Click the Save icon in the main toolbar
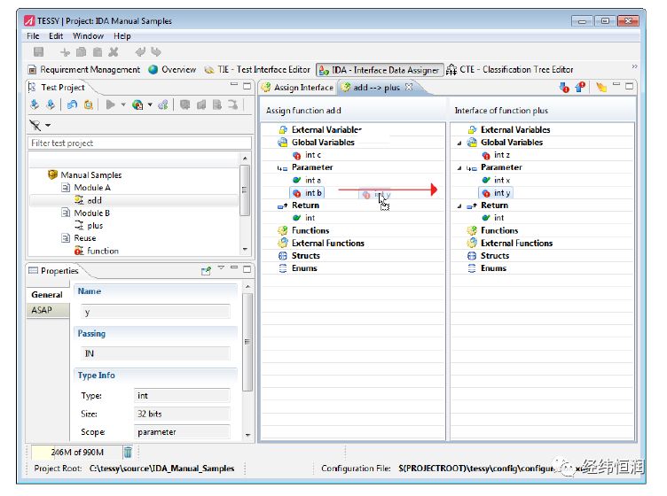Image resolution: width=667 pixels, height=496 pixels. point(39,51)
